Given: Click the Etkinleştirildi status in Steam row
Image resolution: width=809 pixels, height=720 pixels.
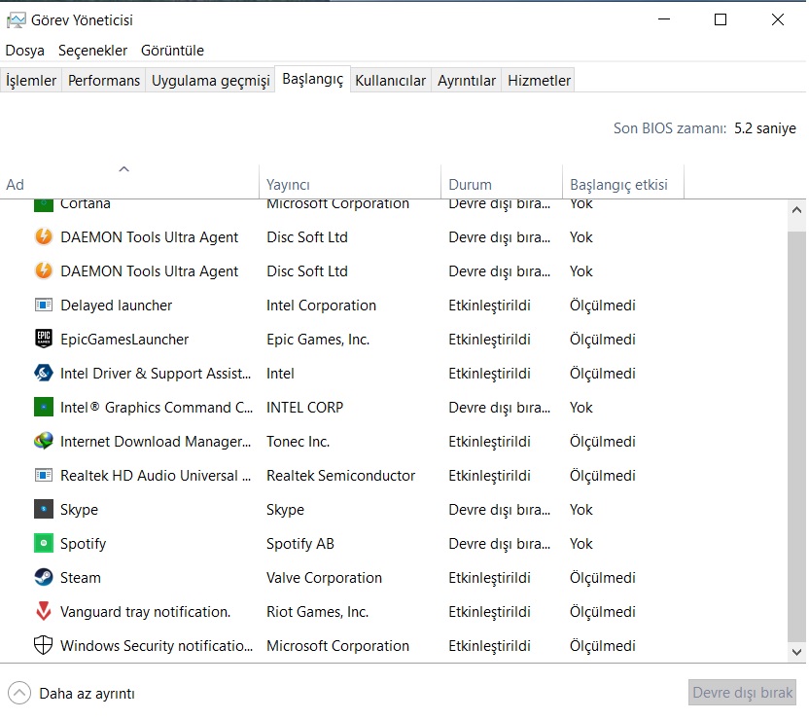Looking at the screenshot, I should pyautogui.click(x=489, y=578).
